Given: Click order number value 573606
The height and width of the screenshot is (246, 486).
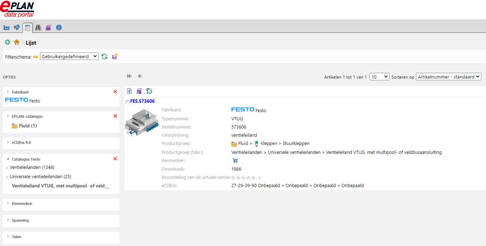Looking at the screenshot, I should [239, 127].
